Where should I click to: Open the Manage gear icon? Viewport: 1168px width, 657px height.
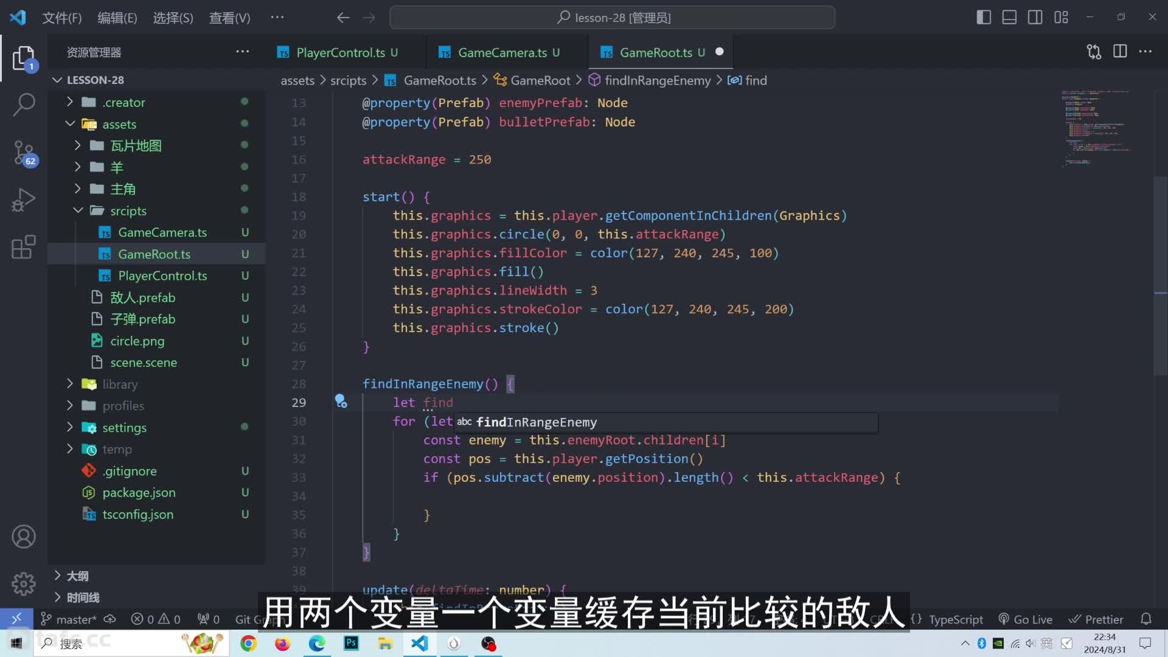click(x=24, y=584)
